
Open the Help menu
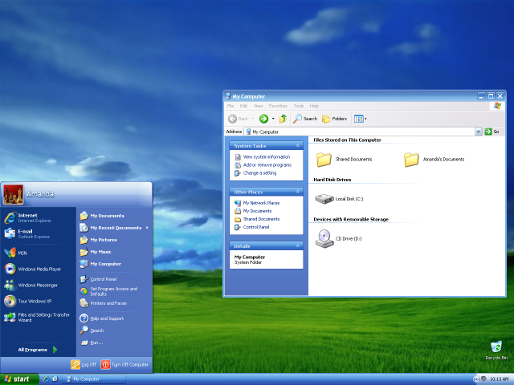[314, 106]
